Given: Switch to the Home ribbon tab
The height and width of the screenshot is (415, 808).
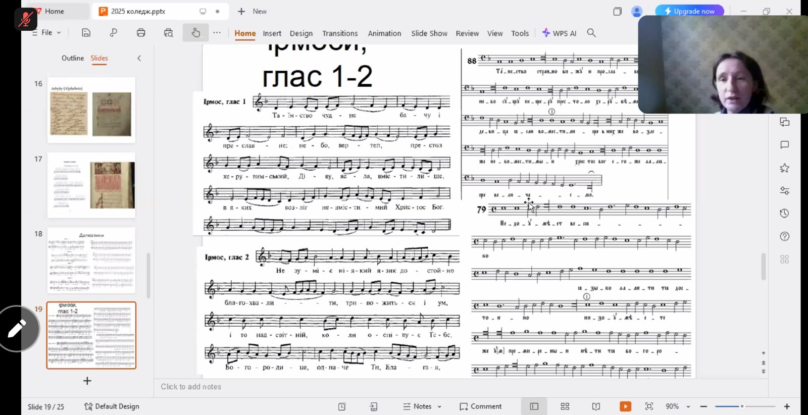Looking at the screenshot, I should click(x=245, y=33).
